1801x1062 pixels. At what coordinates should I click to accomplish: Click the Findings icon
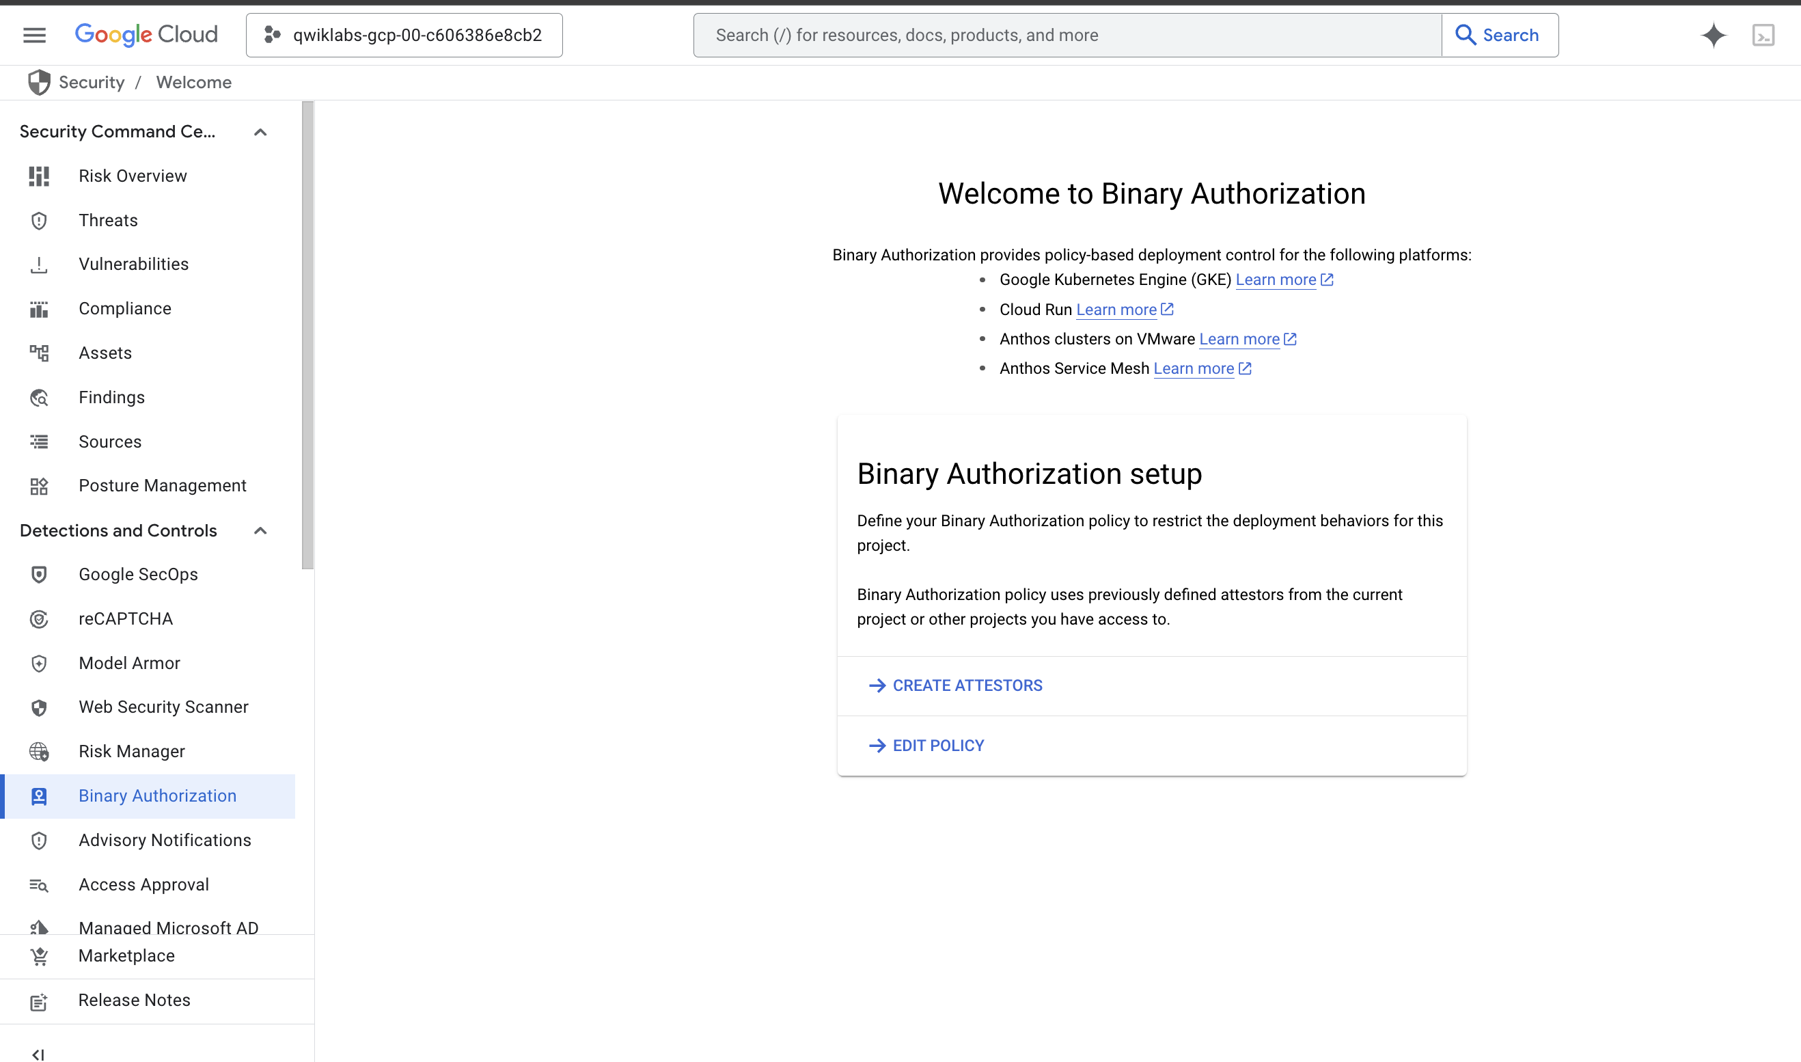(x=39, y=398)
